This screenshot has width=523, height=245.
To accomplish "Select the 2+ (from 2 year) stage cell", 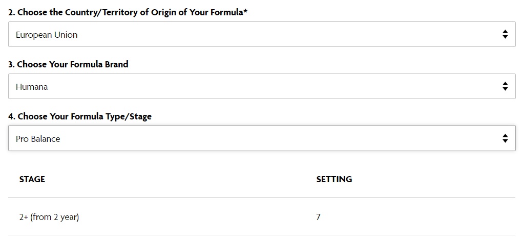I will tap(49, 217).
